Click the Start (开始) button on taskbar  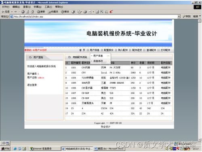5,148
